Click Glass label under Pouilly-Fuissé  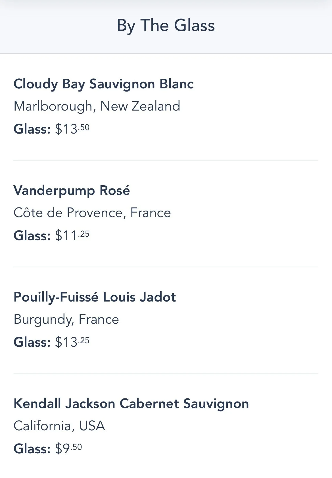click(32, 342)
